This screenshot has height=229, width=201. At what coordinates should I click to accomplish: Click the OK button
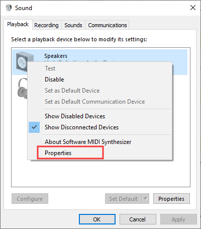click(x=97, y=219)
